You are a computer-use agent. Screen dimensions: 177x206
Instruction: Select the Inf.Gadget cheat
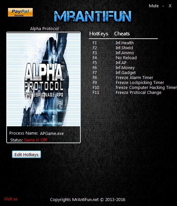pyautogui.click(x=125, y=73)
